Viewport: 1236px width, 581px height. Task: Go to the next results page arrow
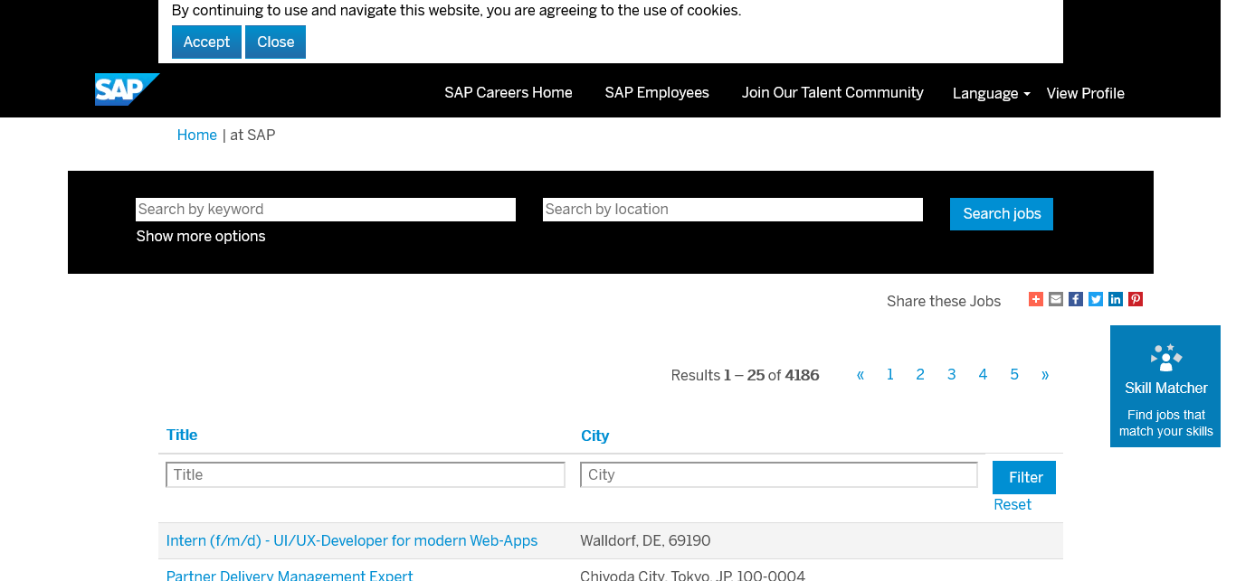[1045, 375]
